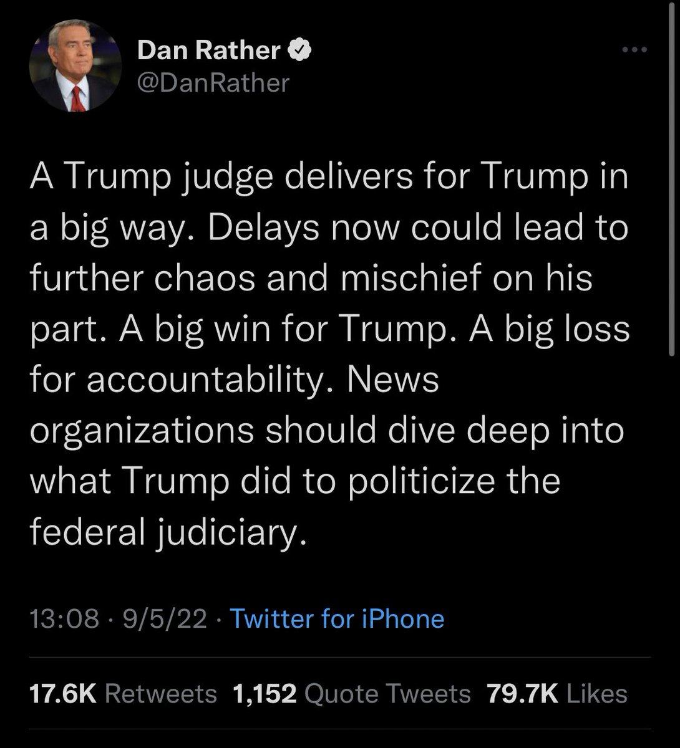
Task: Open the Likes list
Action: point(597,694)
